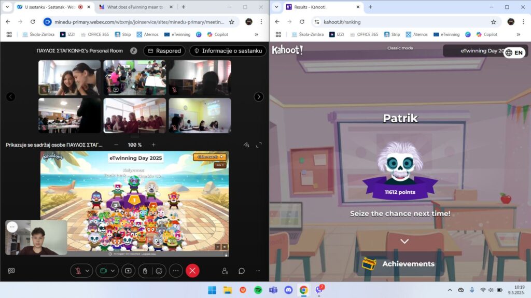Image resolution: width=531 pixels, height=298 pixels.
Task: Open the participants panel icon
Action: point(225,271)
